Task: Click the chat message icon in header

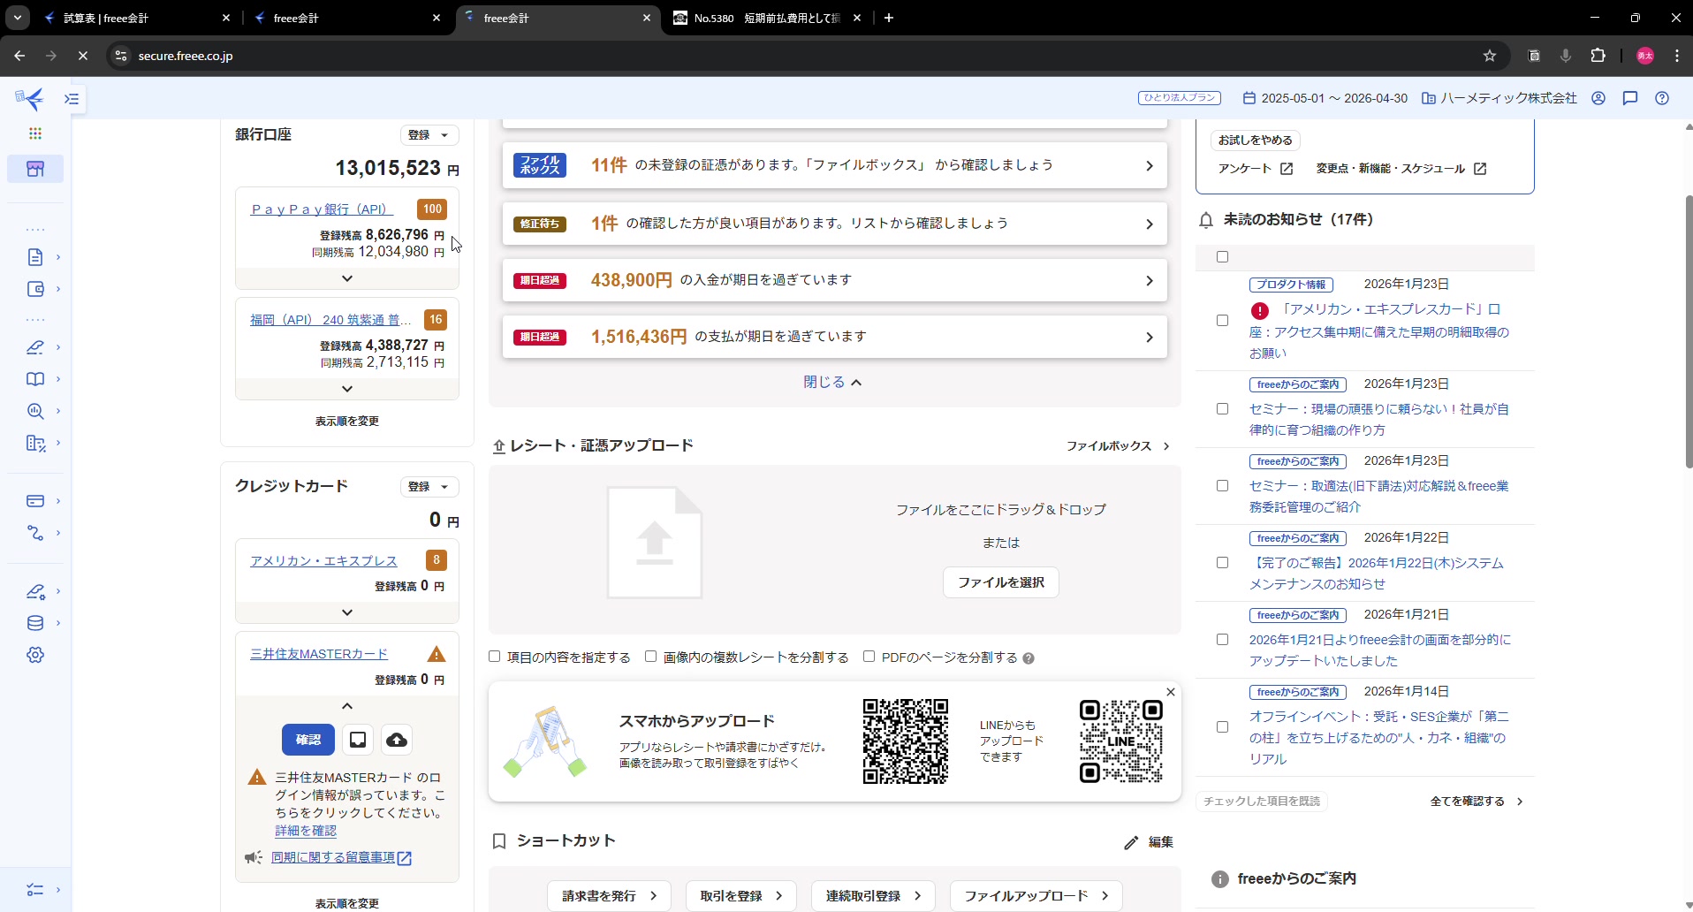Action: coord(1630,98)
